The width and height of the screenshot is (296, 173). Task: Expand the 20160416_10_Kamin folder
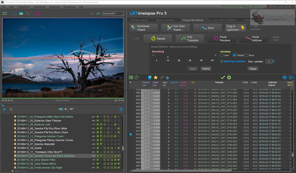click(13, 148)
